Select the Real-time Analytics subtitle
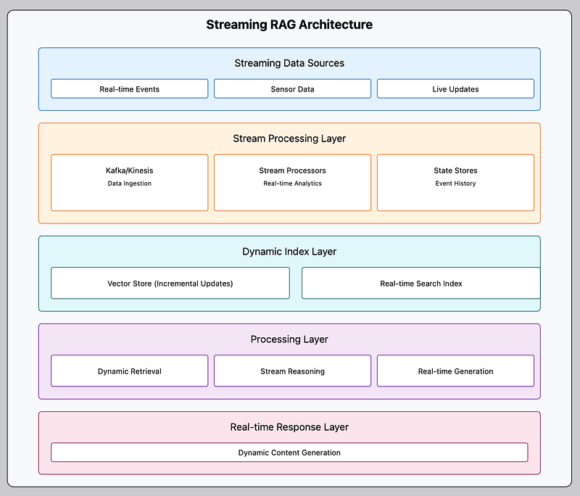Image resolution: width=580 pixels, height=496 pixels. 293,183
